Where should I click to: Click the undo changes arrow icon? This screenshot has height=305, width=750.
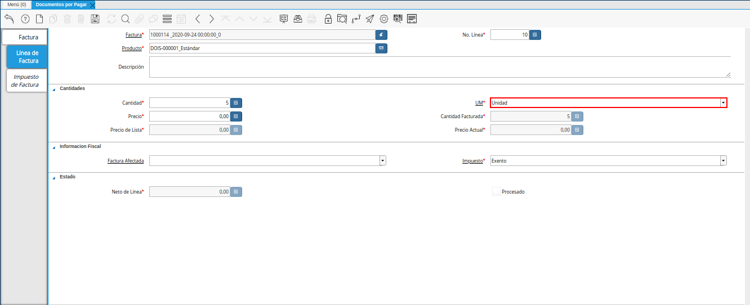(x=9, y=19)
